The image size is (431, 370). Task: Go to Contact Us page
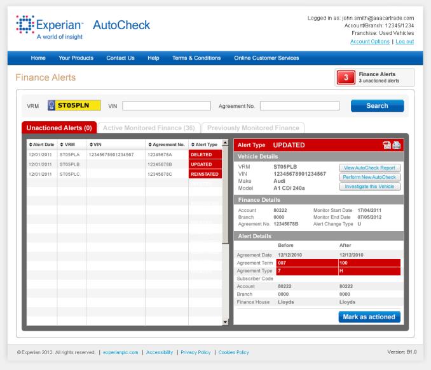click(120, 58)
